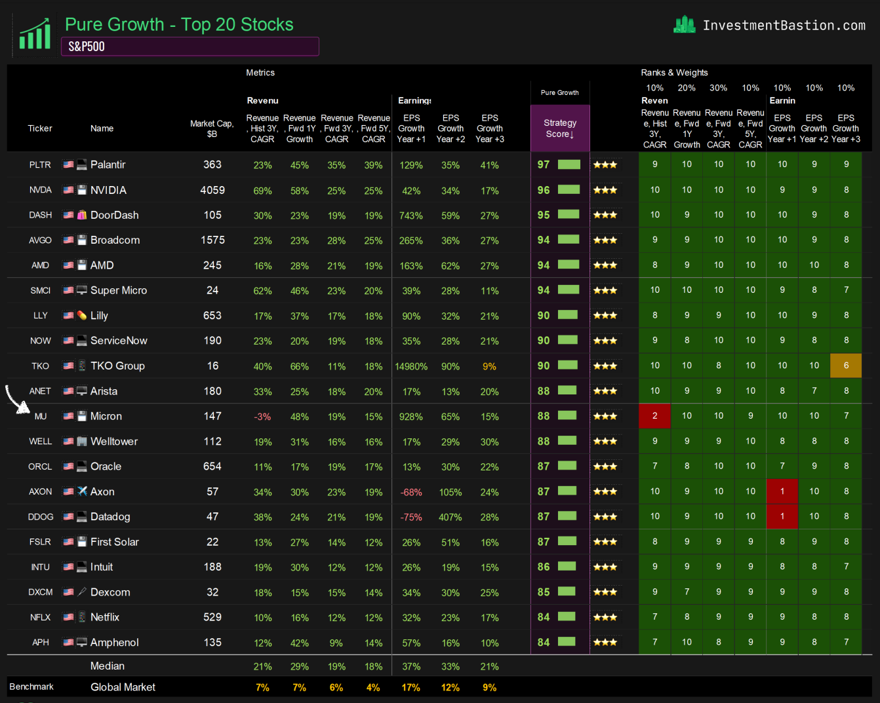Screen dimensions: 880x703
Task: Click the US flag in the PLTR row
Action: click(68, 165)
